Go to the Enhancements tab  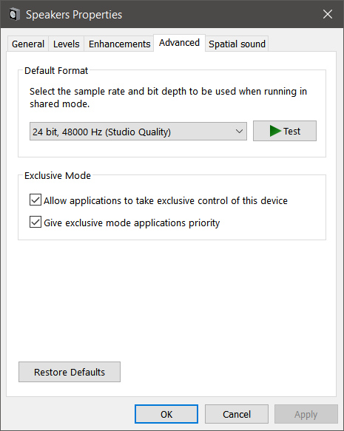[x=119, y=44]
